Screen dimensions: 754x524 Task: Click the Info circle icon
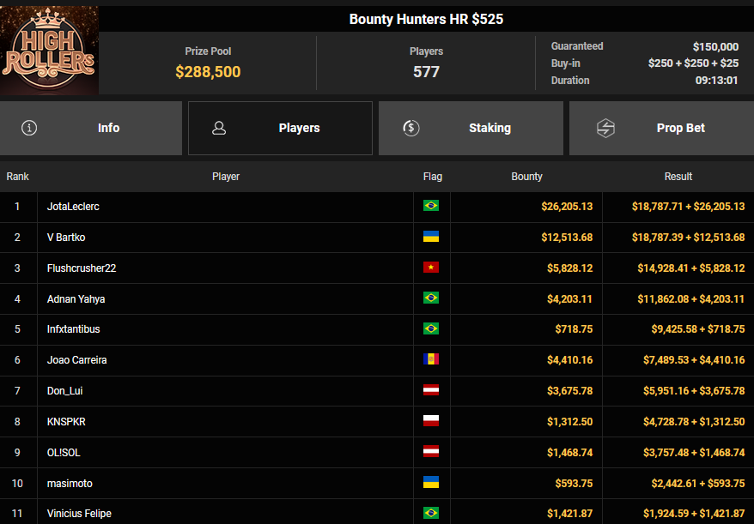click(x=29, y=128)
